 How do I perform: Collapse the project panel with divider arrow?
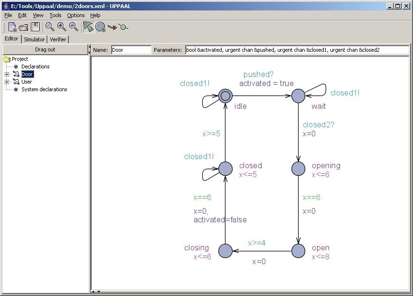coord(90,47)
